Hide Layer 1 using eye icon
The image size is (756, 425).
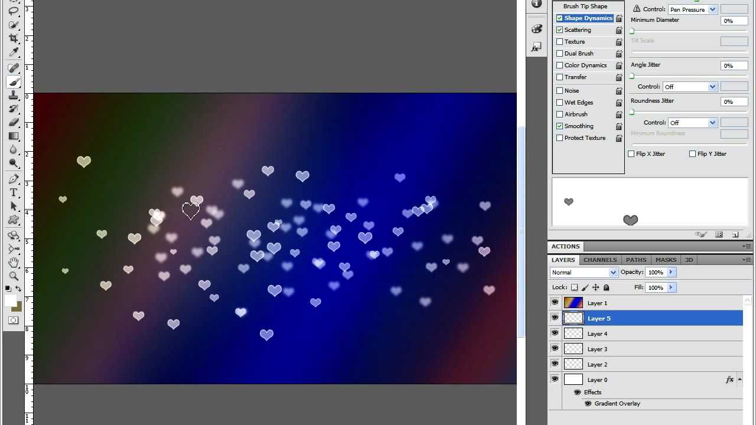(x=555, y=303)
